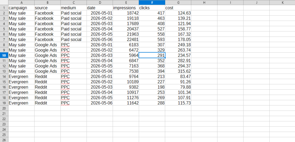This screenshot has height=142, width=295.
Task: Select the 'date' header cell
Action: (x=100, y=8)
